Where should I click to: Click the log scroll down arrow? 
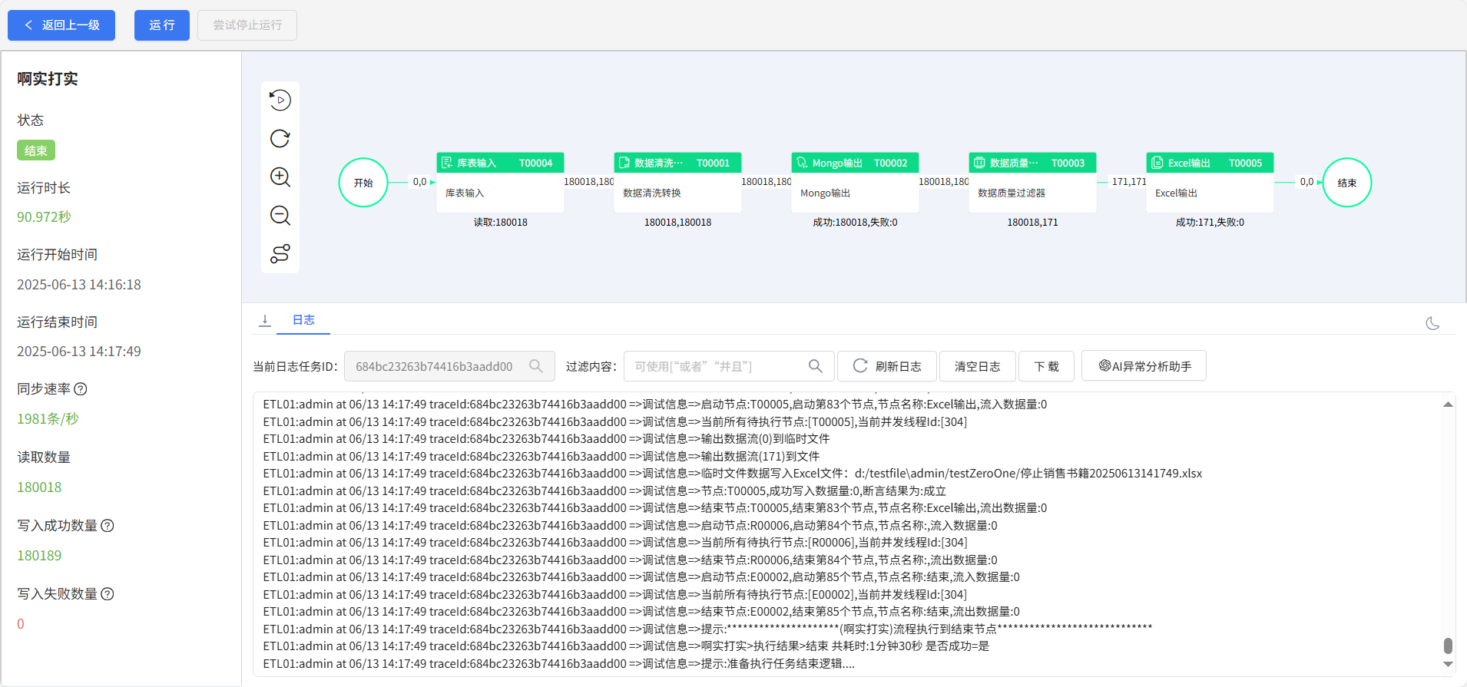click(x=1448, y=665)
